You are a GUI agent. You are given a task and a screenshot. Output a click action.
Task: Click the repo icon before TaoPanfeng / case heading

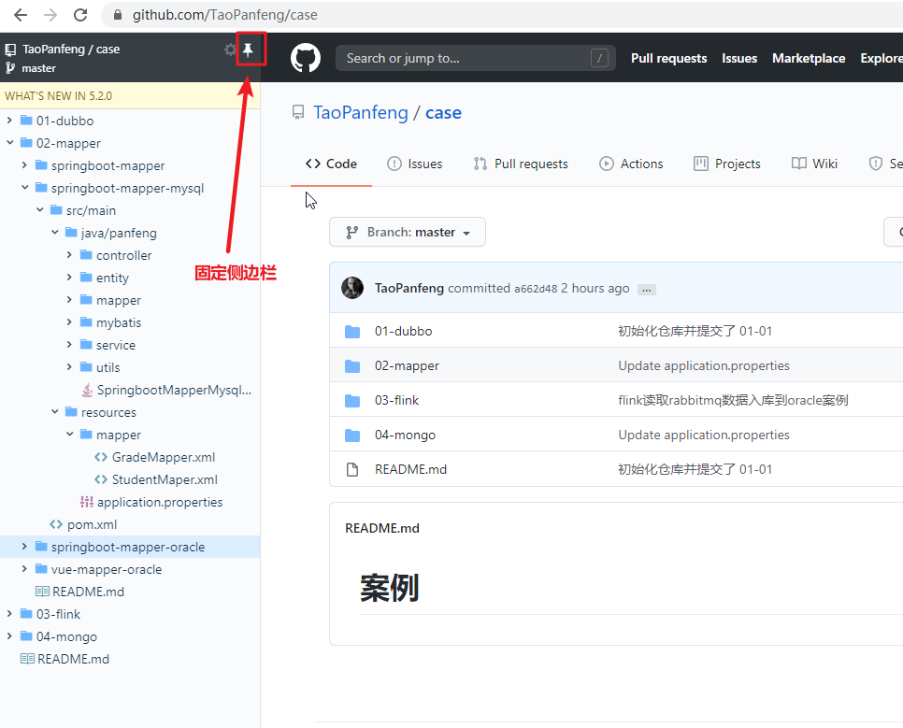298,112
